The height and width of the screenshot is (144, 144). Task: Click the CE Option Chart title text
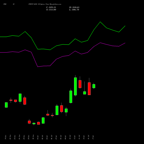click(x=45, y=4)
